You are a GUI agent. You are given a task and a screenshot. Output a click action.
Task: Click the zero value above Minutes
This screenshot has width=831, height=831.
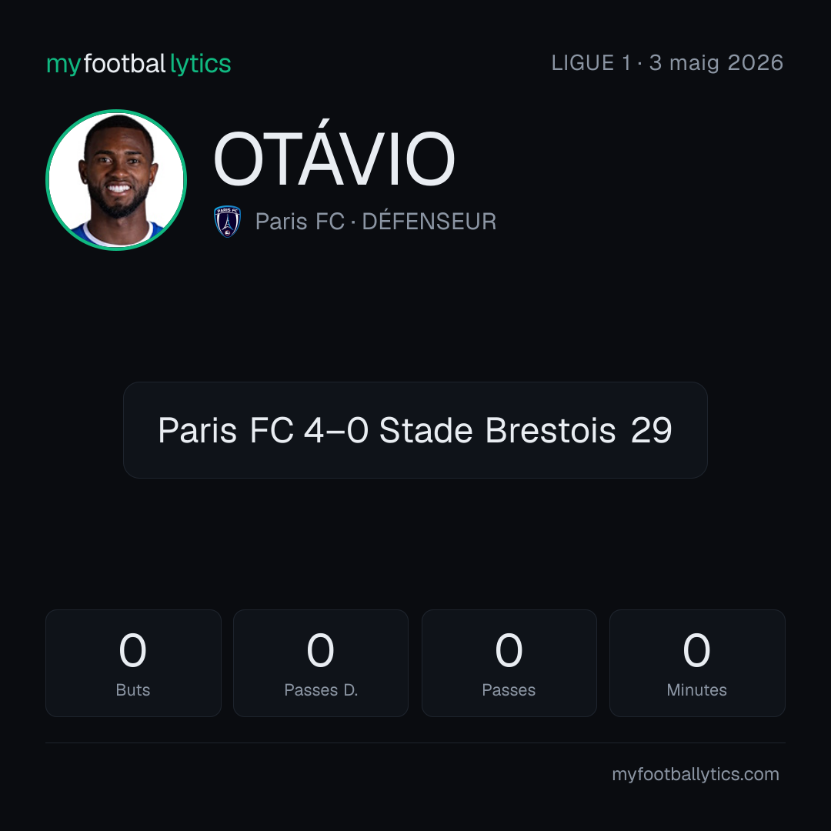pos(697,650)
